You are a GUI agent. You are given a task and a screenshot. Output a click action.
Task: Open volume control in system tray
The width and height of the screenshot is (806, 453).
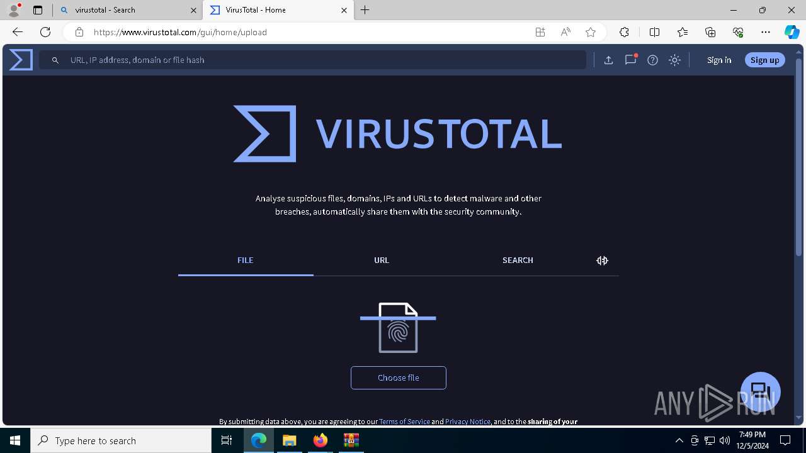point(725,440)
